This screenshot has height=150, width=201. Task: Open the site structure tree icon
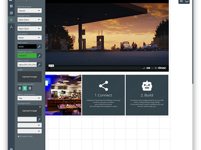pos(11,27)
